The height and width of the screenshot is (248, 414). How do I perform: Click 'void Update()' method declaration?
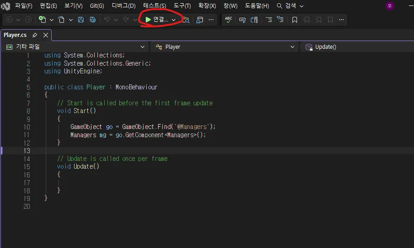pos(78,166)
